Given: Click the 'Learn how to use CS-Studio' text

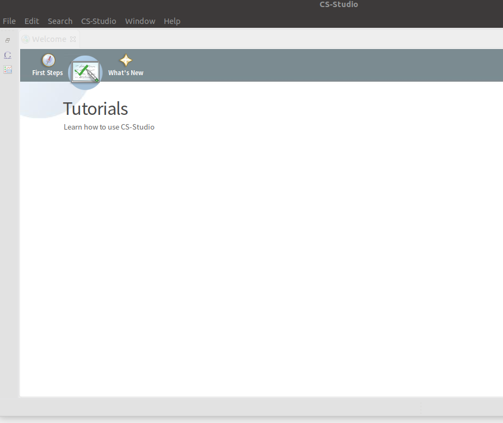Looking at the screenshot, I should point(109,127).
